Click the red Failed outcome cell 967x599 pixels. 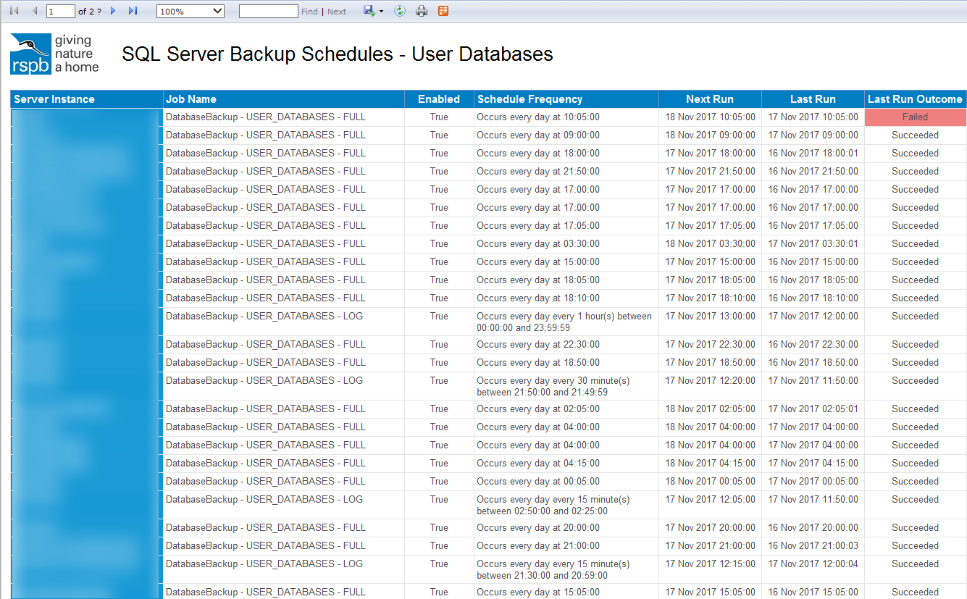click(x=915, y=117)
